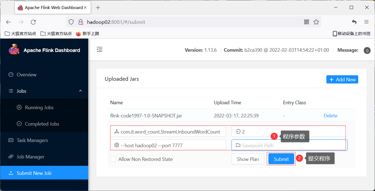Click the insecure connection lock icon
375x191 pixels.
[x=80, y=22]
